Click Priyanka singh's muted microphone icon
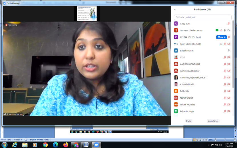Screen dimensions: 237x148 [225, 111]
